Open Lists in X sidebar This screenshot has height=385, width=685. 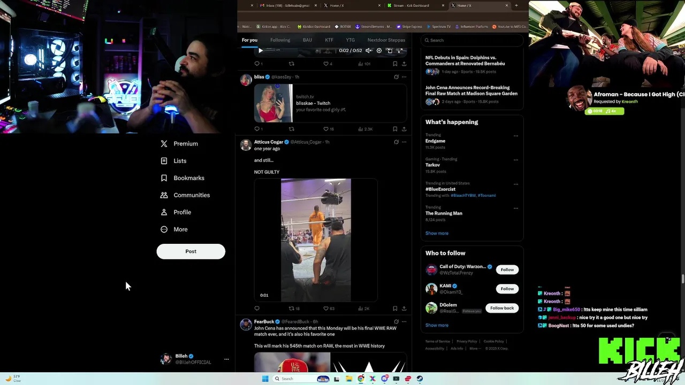tap(173, 161)
